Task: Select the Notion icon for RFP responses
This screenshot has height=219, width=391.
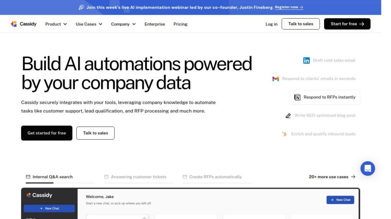Action: 297,97
